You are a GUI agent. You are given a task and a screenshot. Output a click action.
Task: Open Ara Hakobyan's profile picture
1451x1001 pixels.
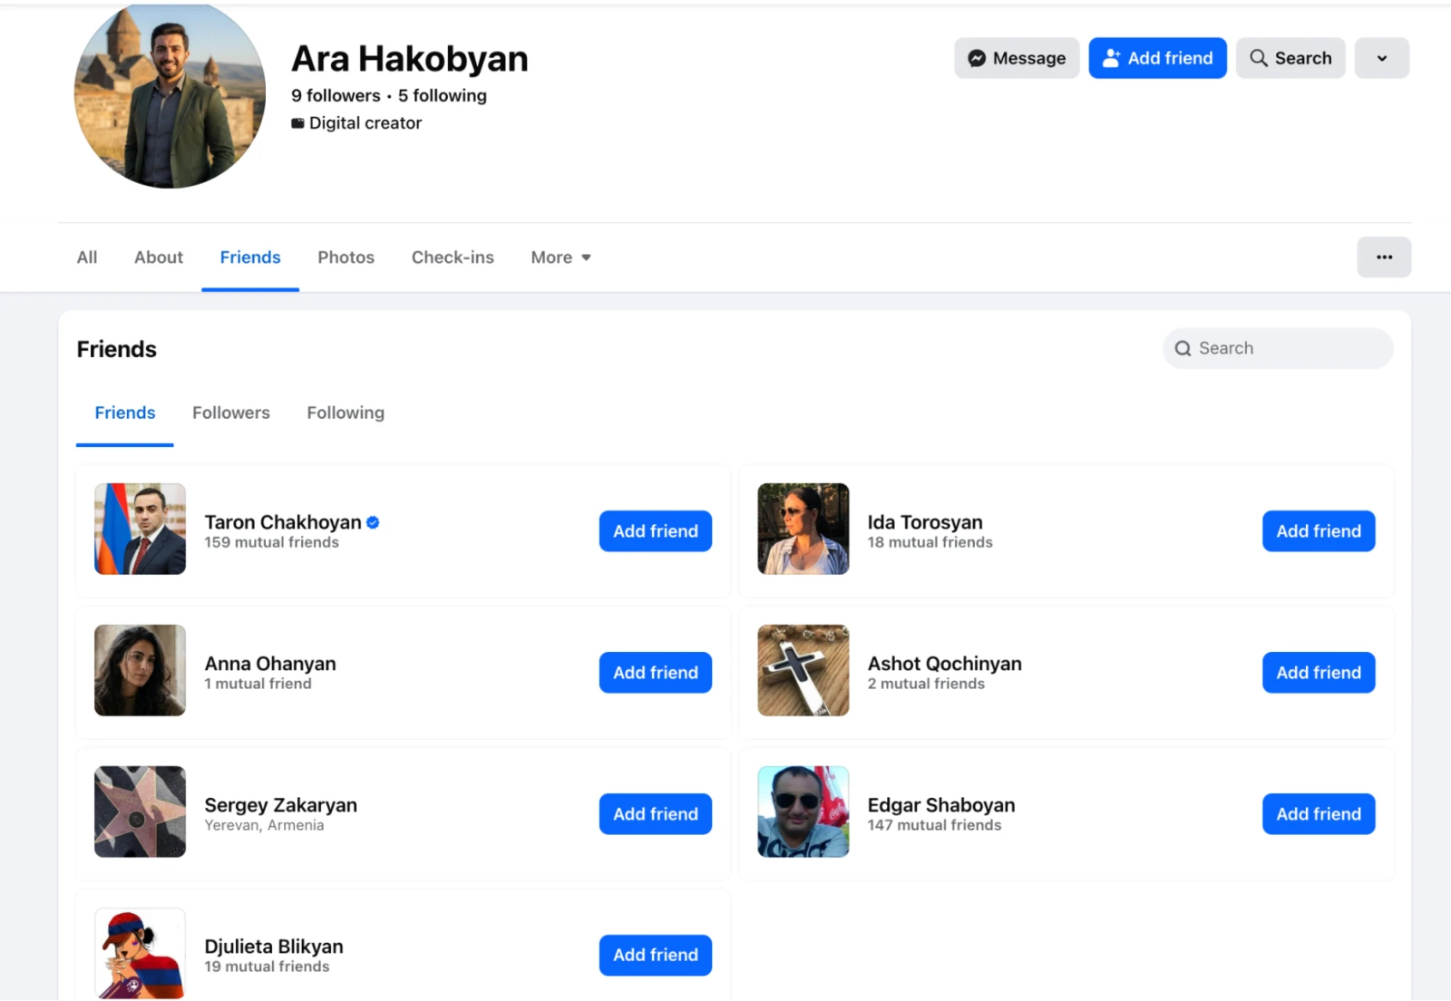[170, 93]
